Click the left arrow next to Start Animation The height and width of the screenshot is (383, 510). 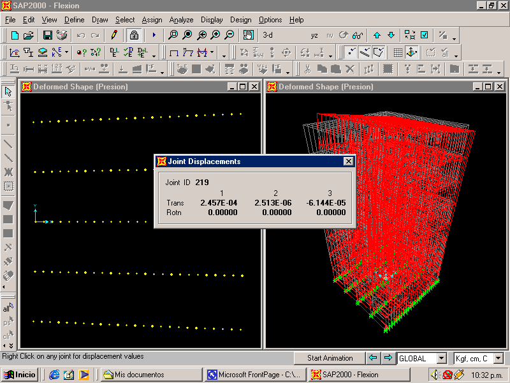[x=373, y=358]
